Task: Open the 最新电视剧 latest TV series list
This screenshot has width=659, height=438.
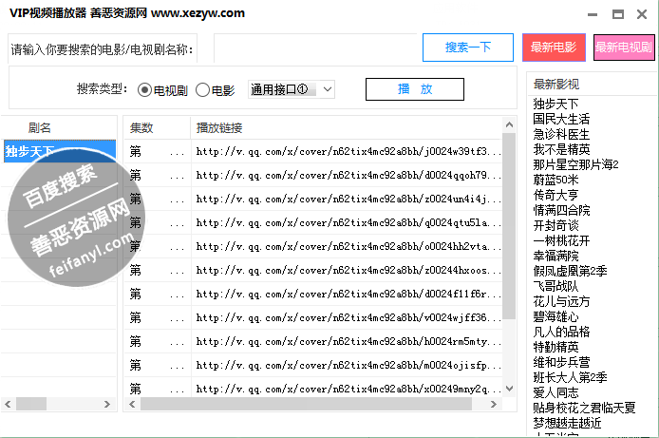Action: point(624,48)
